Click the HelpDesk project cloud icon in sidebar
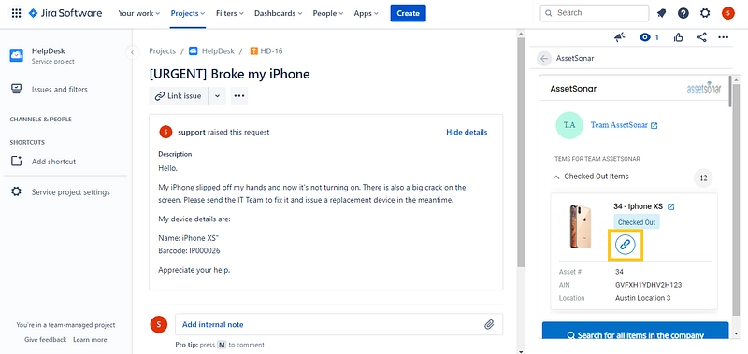This screenshot has width=748, height=354. 16,55
